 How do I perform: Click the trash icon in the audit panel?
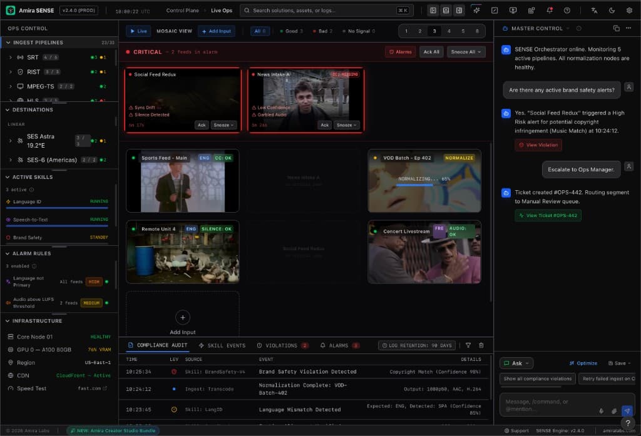481,345
